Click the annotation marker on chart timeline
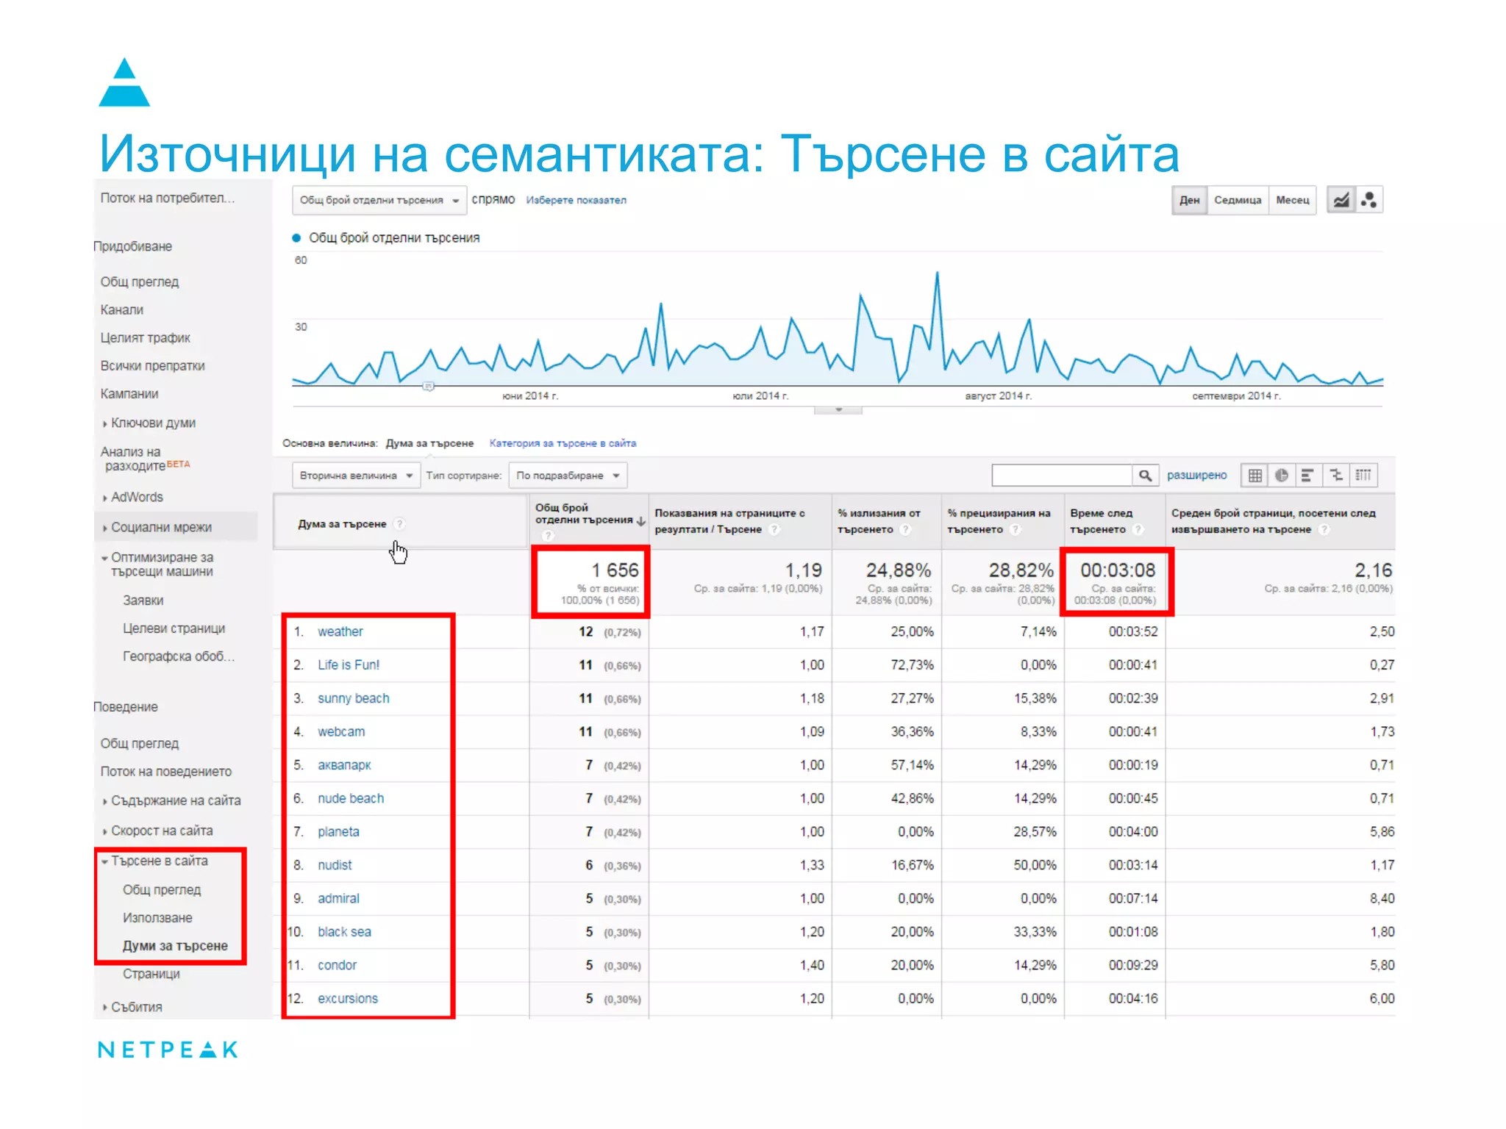1506x1129 pixels. coord(429,386)
